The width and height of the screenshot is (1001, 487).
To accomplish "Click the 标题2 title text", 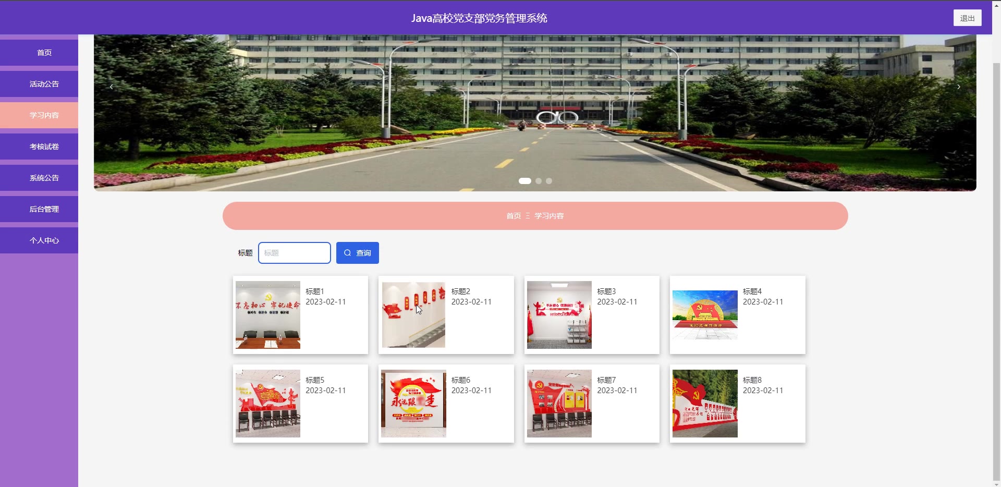I will point(461,291).
